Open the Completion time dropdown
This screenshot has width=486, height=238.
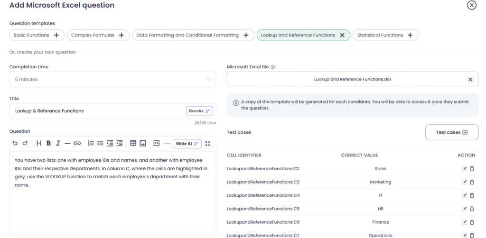click(113, 80)
